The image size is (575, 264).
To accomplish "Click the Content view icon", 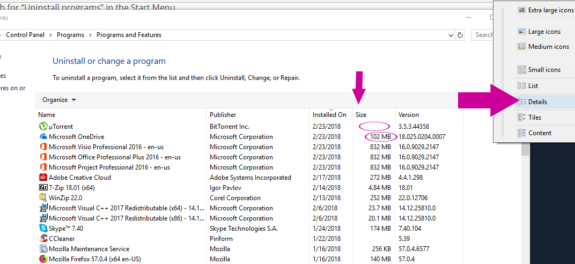I will click(x=521, y=133).
